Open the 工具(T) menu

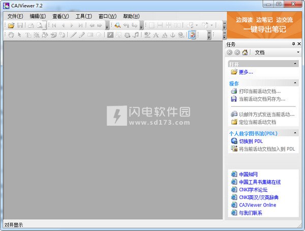pyautogui.click(x=84, y=16)
